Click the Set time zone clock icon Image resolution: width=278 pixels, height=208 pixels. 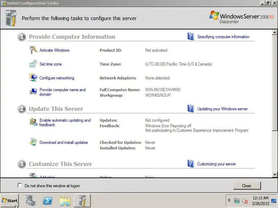pyautogui.click(x=33, y=64)
